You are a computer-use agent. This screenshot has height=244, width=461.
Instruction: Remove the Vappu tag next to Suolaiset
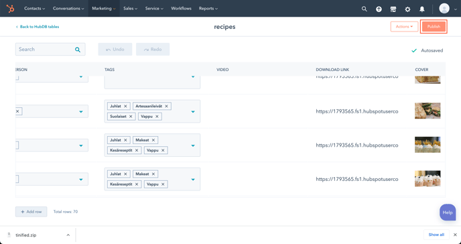pos(157,117)
